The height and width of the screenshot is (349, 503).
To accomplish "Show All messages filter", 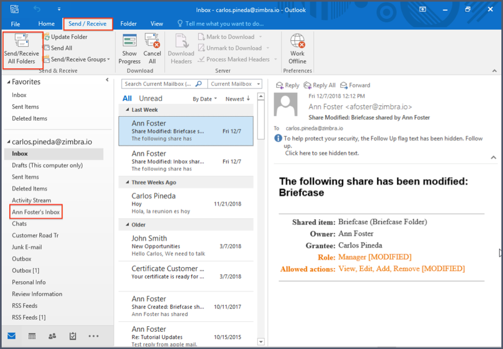I will click(x=127, y=98).
